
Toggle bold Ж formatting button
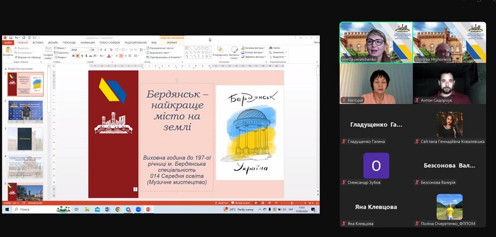click(x=73, y=56)
